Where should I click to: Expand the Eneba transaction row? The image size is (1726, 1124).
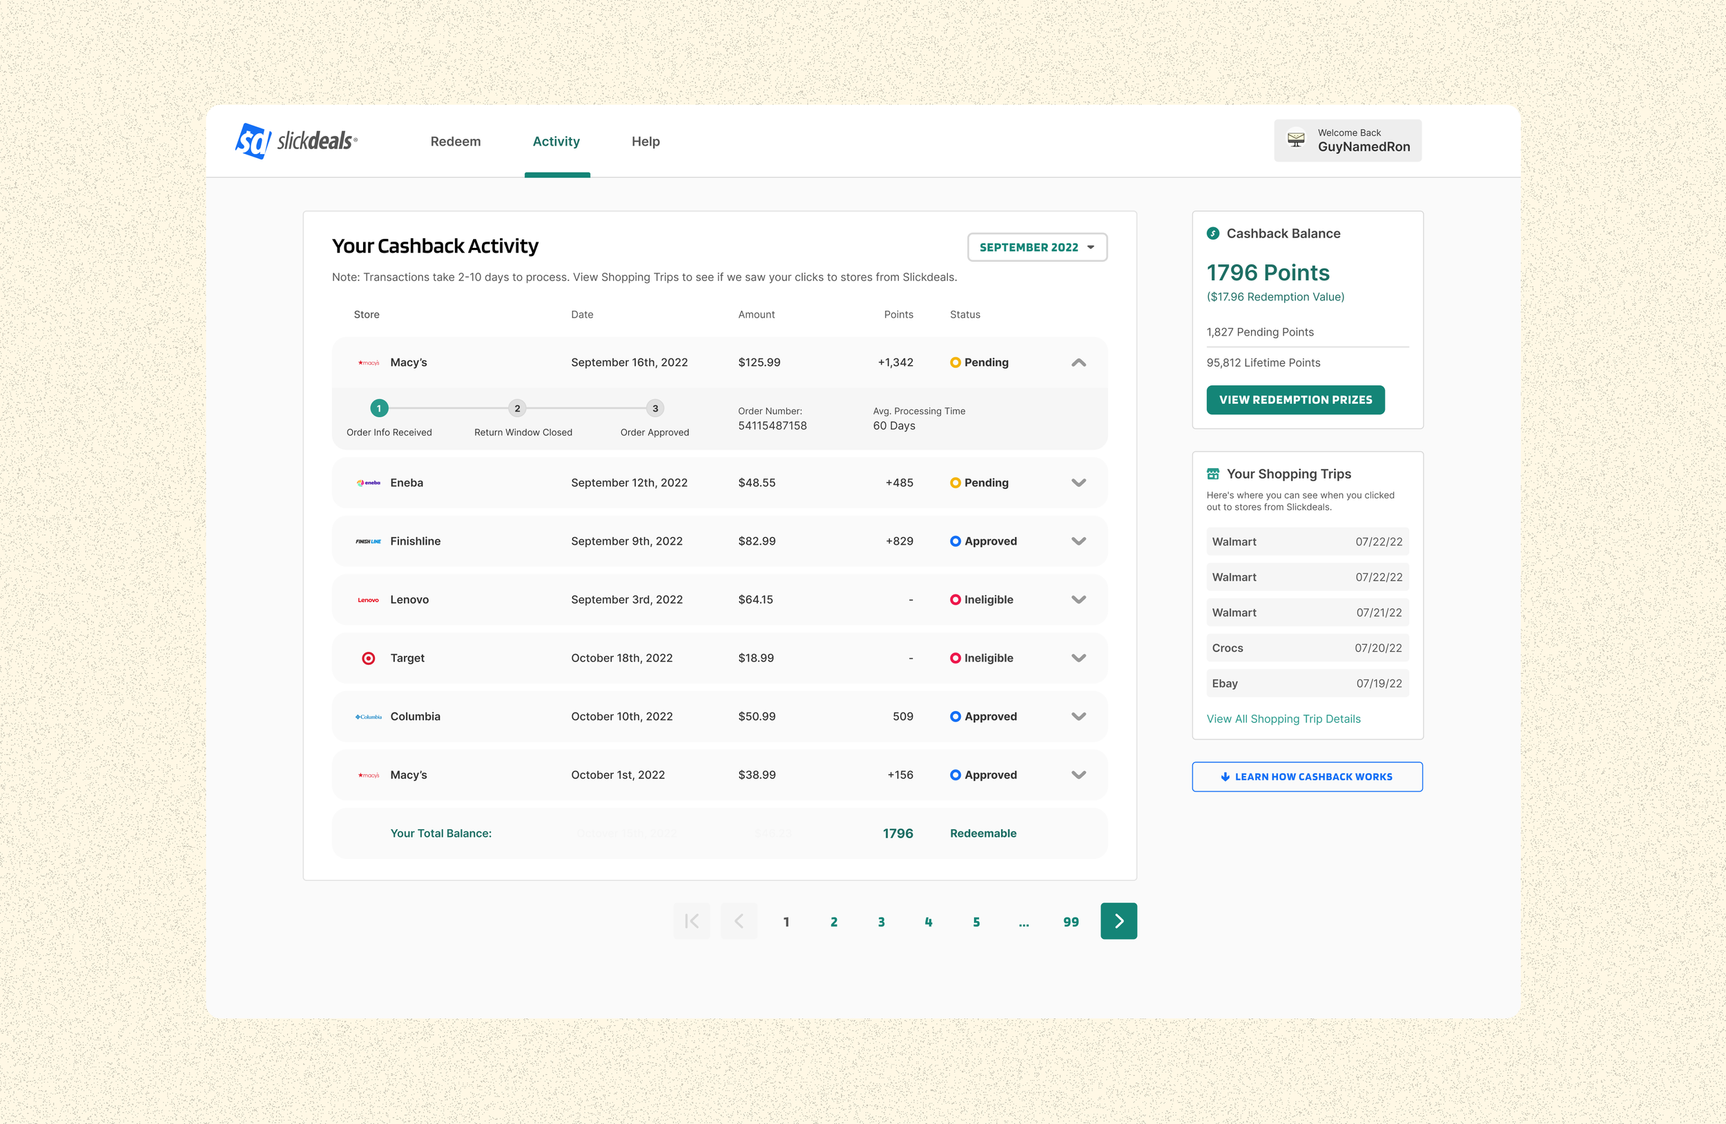click(1078, 483)
